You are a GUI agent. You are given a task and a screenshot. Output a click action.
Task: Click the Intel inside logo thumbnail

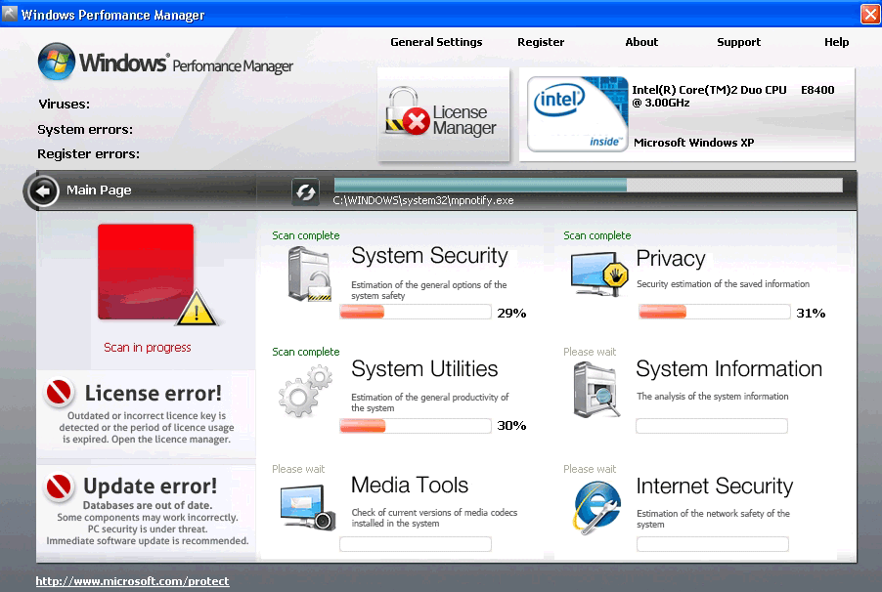571,114
